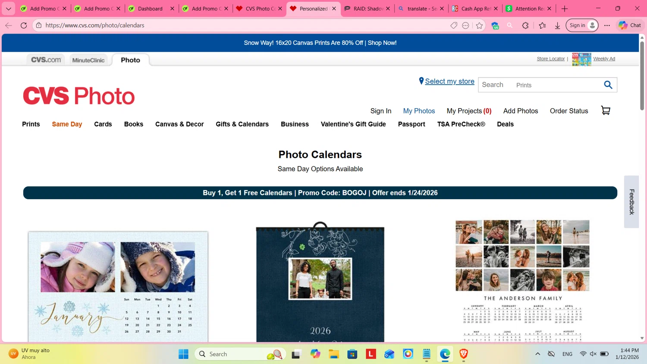Image resolution: width=647 pixels, height=364 pixels.
Task: Click the browser Sign in profile button
Action: pos(582,25)
